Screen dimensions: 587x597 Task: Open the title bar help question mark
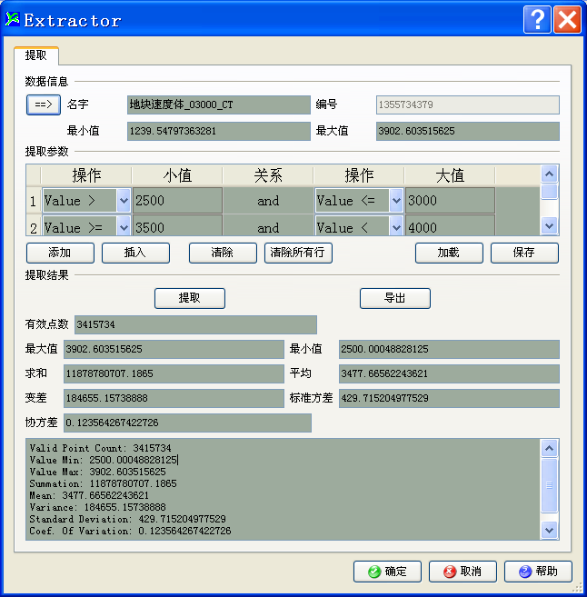click(537, 20)
